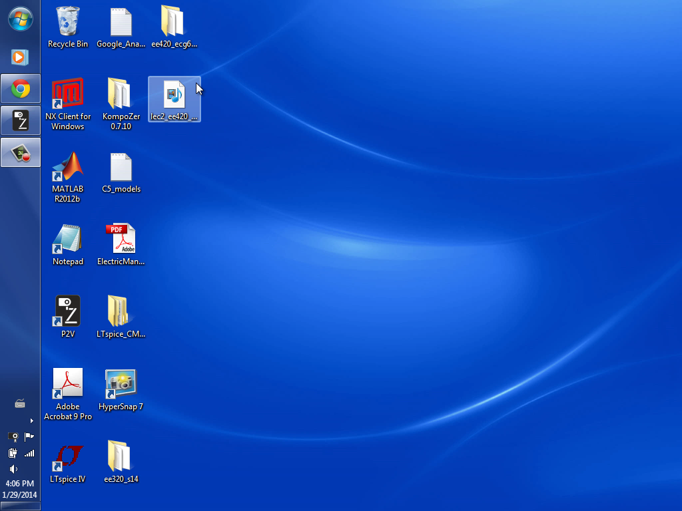Select the LTspice IV shortcut
682x511 pixels.
click(68, 462)
